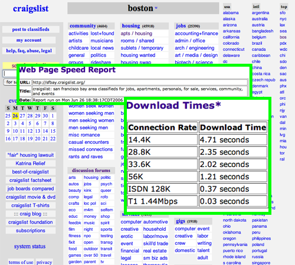Image resolution: width=295 pixels, height=265 pixels.
Task: Open the housing section heading
Action: point(131,26)
